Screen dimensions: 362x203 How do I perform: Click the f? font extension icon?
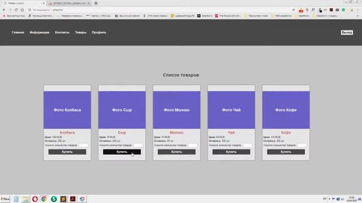(313, 10)
